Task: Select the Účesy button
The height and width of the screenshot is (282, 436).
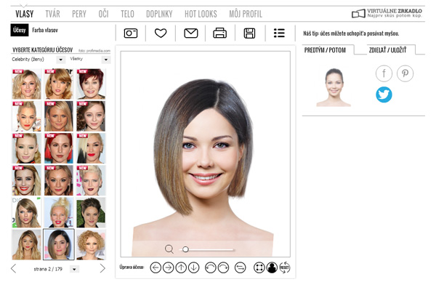Action: coord(20,30)
